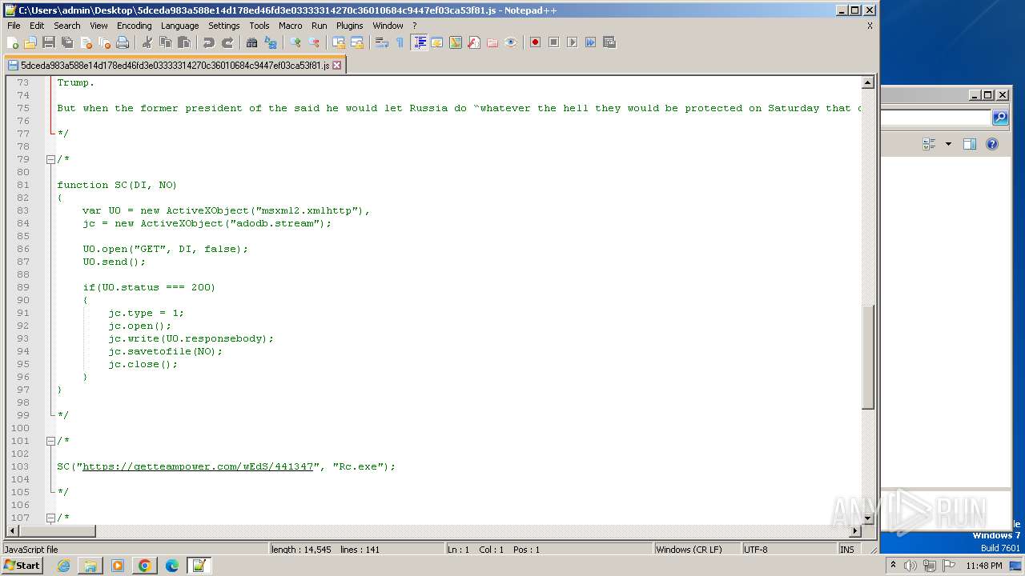
Task: Launch Internet Explorer from taskbar
Action: [x=63, y=566]
